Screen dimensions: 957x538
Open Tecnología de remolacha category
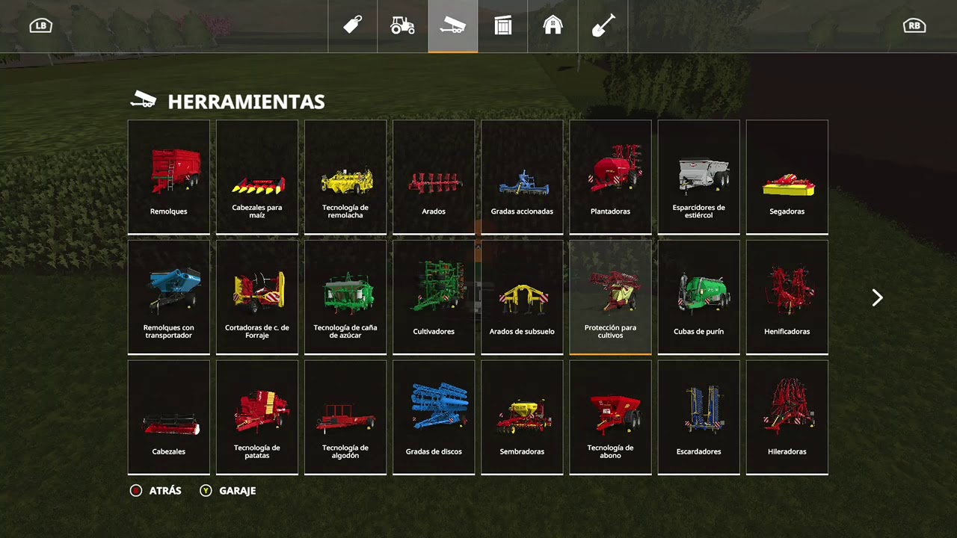coord(345,177)
